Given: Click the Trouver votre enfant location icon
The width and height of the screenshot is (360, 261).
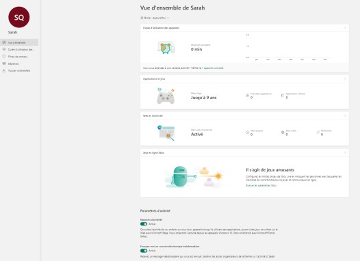Looking at the screenshot, I should tap(4, 70).
